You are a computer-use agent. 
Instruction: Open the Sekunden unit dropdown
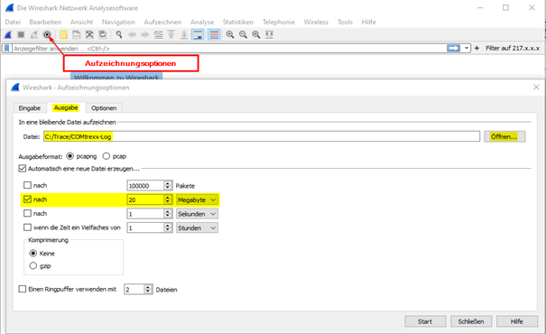pyautogui.click(x=197, y=214)
